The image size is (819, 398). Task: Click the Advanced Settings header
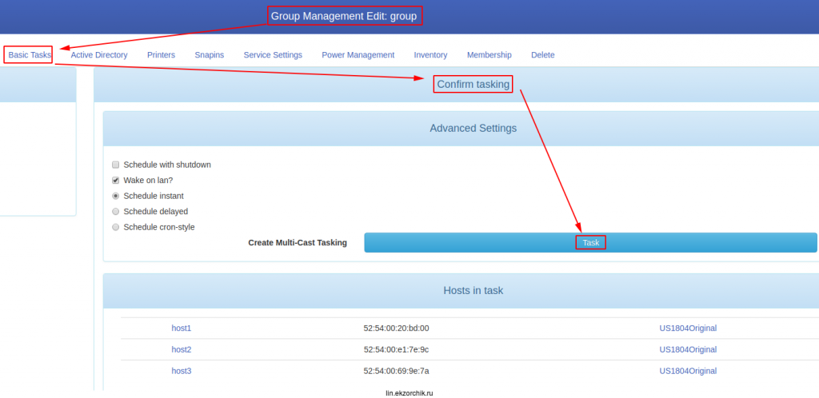point(473,128)
